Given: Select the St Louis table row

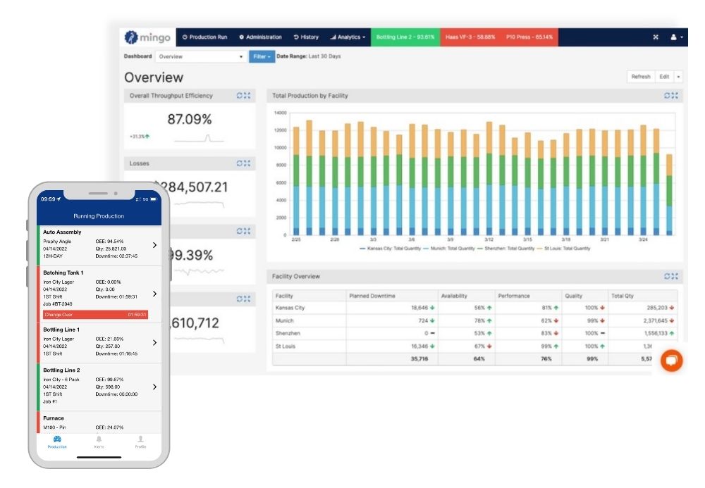Looking at the screenshot, I should click(474, 346).
